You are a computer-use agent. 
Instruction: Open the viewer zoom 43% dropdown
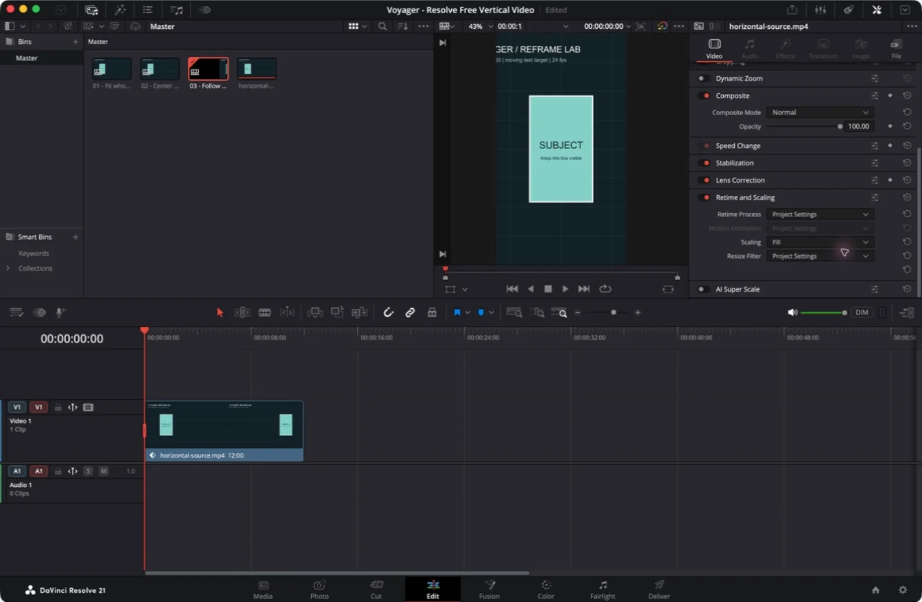coord(481,26)
